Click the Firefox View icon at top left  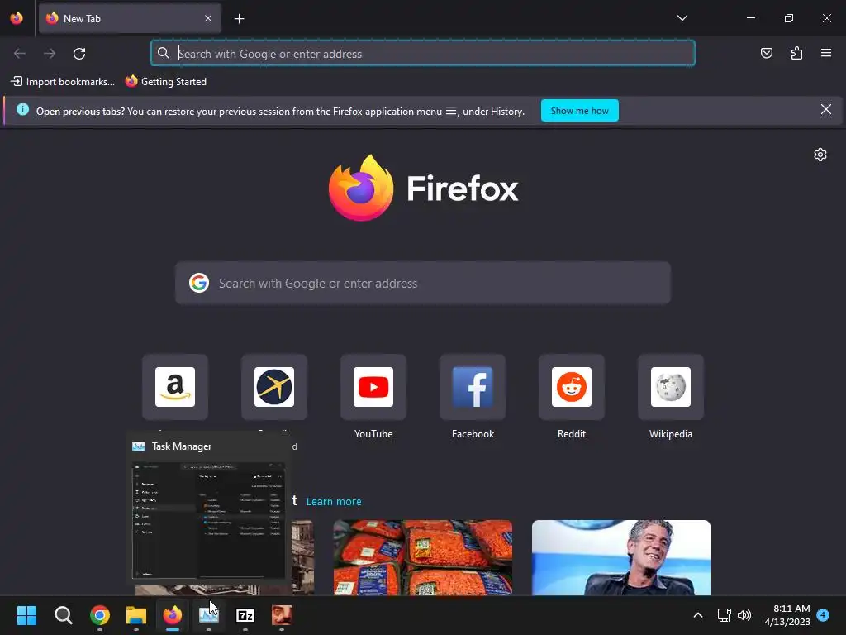[17, 18]
